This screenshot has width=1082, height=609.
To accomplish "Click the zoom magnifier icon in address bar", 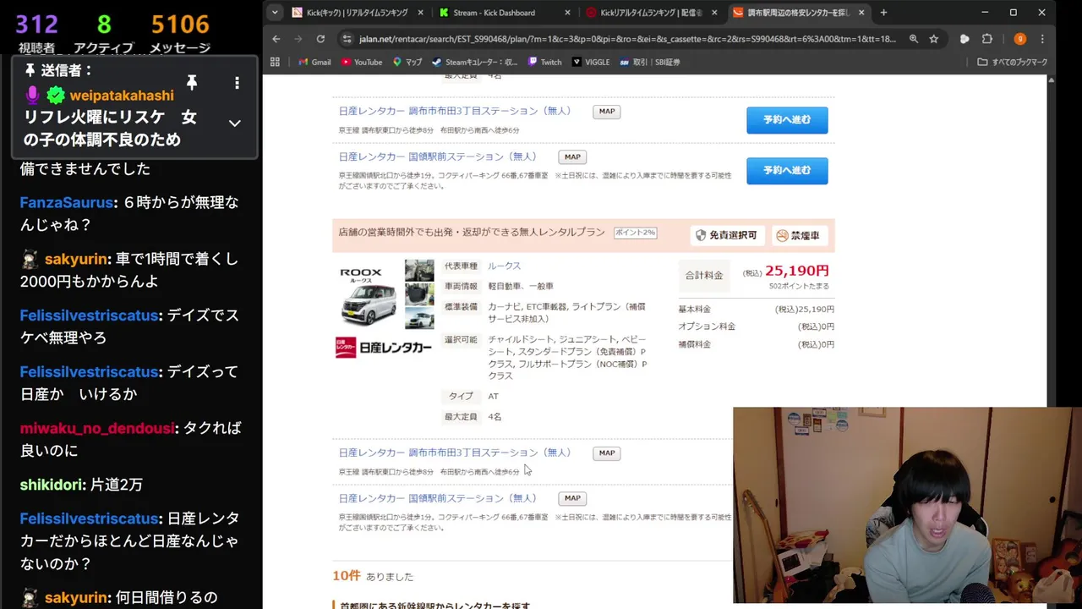I will [914, 39].
